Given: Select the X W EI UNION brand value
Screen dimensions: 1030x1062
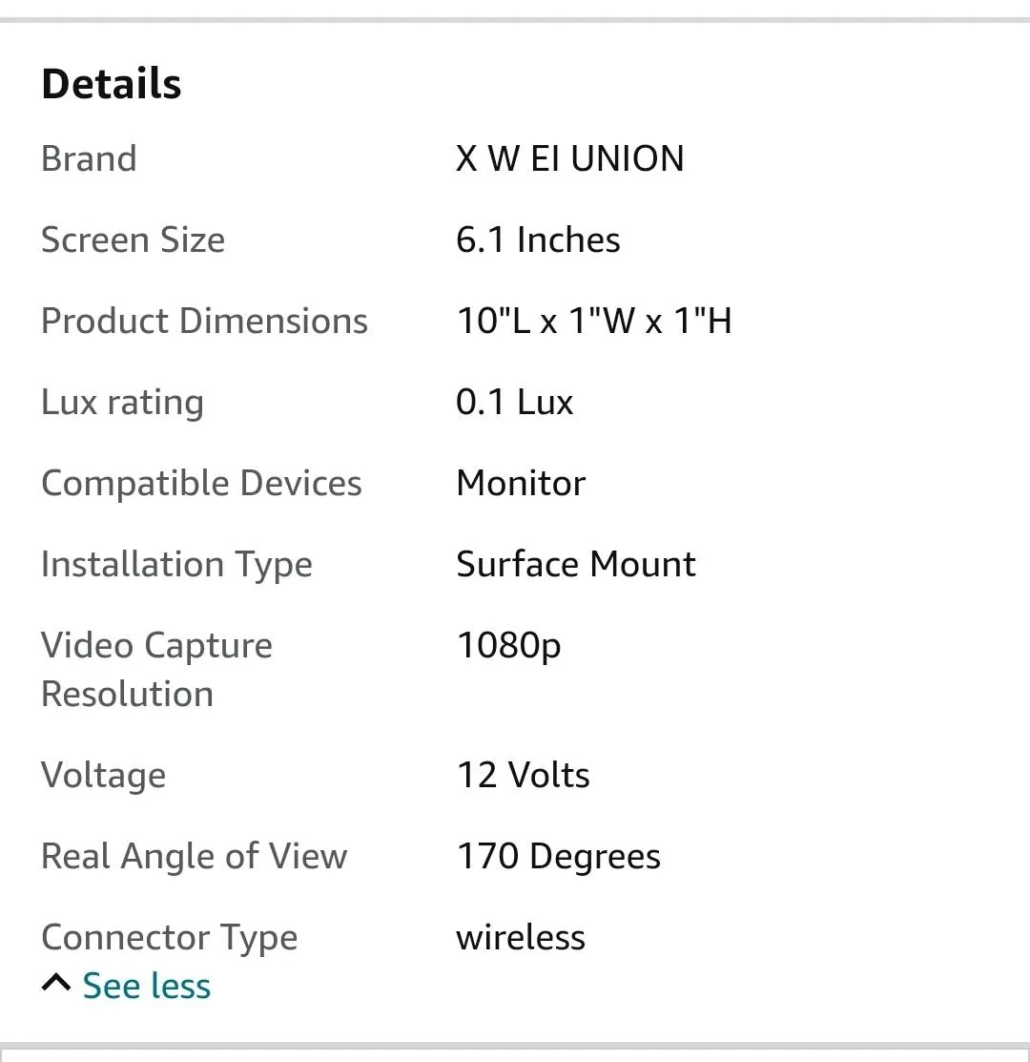Looking at the screenshot, I should (x=569, y=158).
